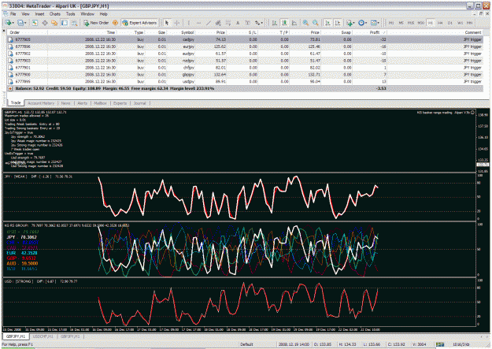Open the periods clock dropdown
This screenshot has height=349, width=492.
362,23
